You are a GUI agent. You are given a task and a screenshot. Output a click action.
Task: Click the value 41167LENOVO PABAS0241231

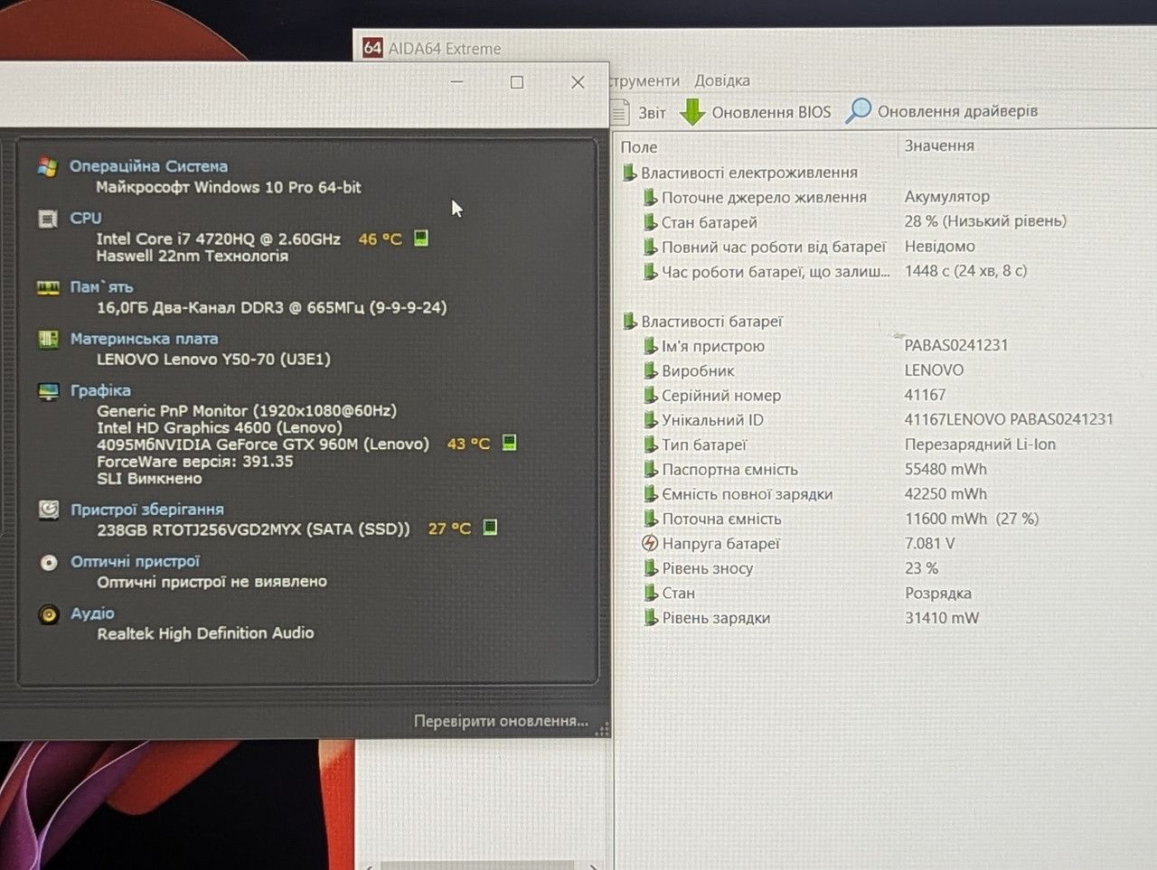(1009, 419)
